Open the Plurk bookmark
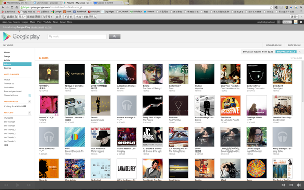The height and width of the screenshot is (190, 304). click(67, 12)
